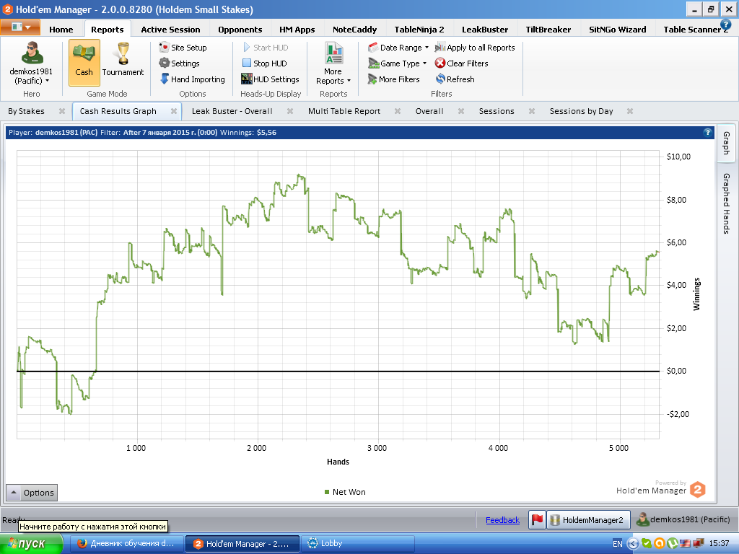739x554 pixels.
Task: Click the "Winnings: $5,56" header text
Action: (x=248, y=133)
